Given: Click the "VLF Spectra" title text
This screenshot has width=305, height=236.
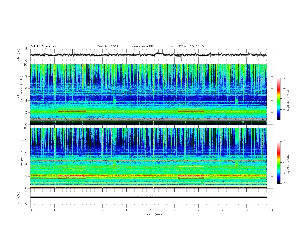Looking at the screenshot, I should pyautogui.click(x=44, y=46).
